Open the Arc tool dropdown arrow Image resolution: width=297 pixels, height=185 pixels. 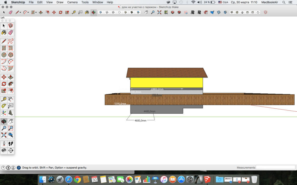28,13
